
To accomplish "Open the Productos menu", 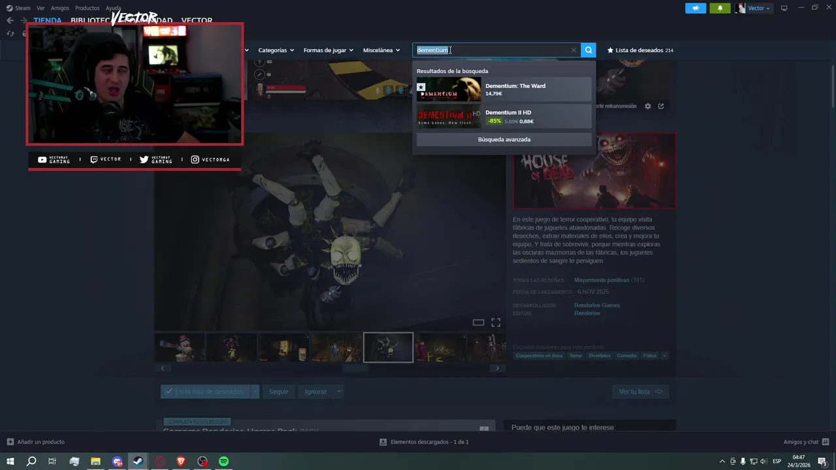I will pyautogui.click(x=88, y=8).
